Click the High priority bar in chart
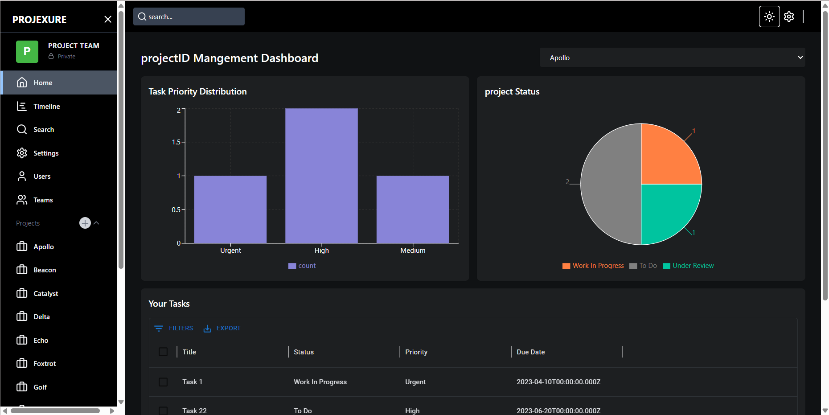Viewport: 829px width, 415px height. 321,176
